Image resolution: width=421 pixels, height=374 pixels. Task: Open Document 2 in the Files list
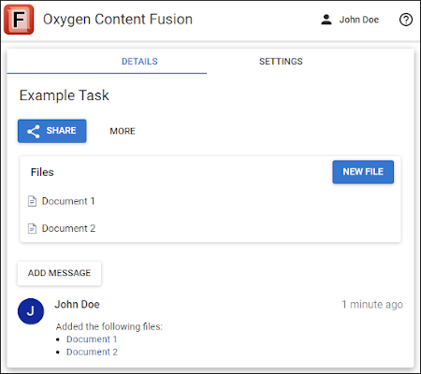pos(68,228)
